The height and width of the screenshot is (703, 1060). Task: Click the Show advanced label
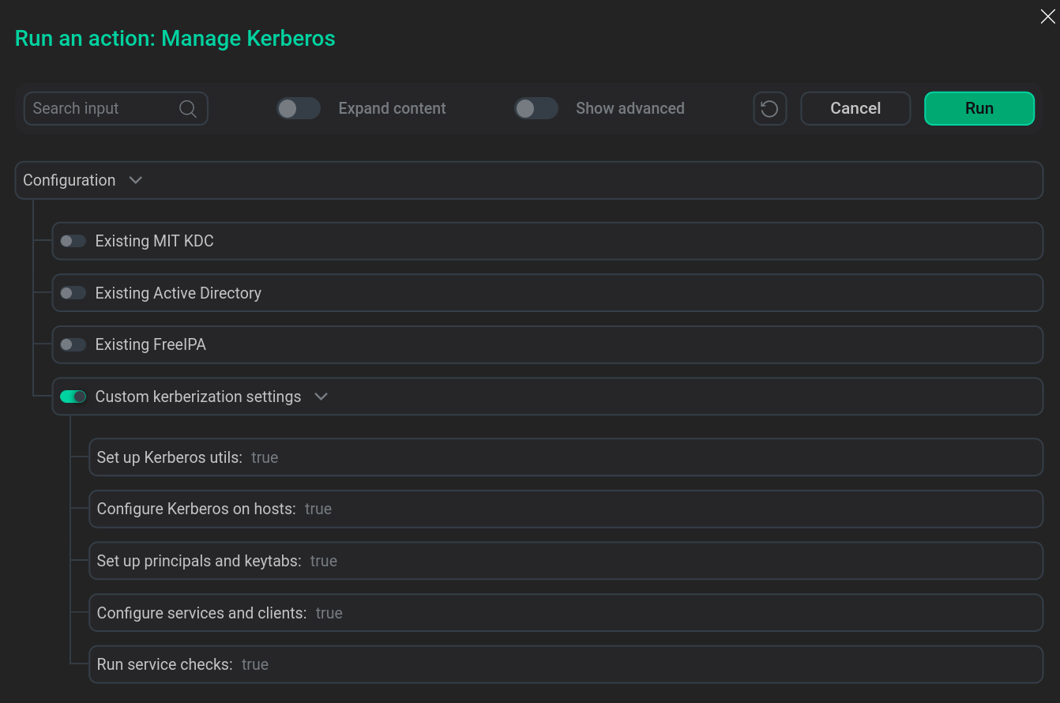point(630,108)
